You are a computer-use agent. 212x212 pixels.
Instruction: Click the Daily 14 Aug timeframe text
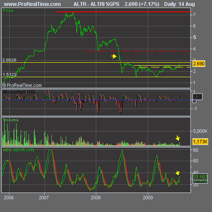179,4
